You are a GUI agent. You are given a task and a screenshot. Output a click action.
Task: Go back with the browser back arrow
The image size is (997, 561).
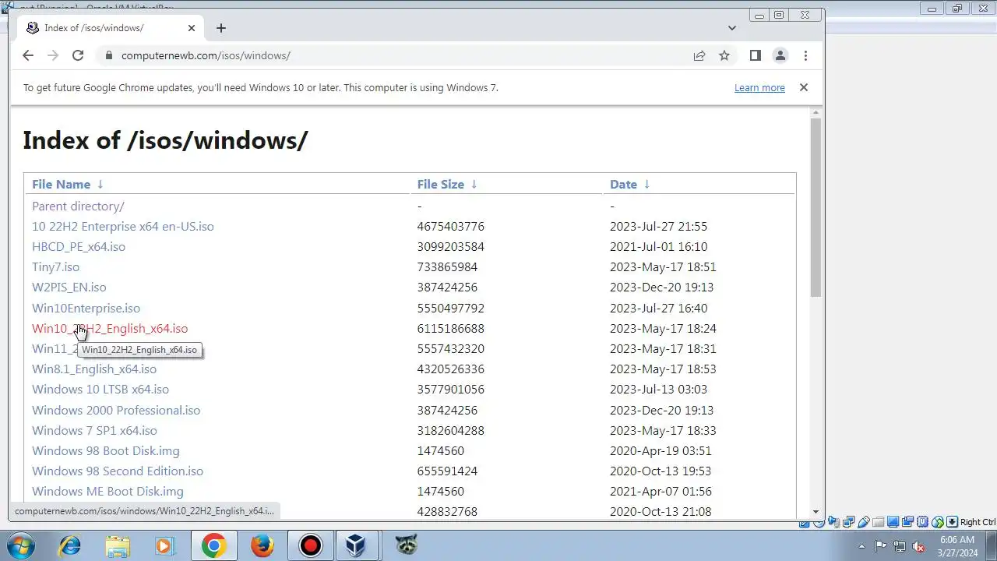tap(28, 55)
